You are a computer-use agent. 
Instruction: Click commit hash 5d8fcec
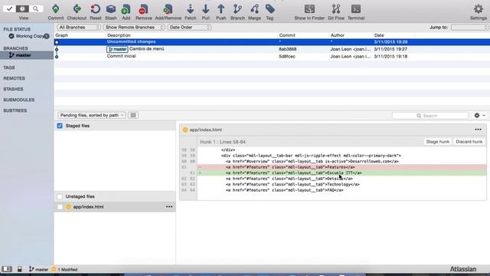point(287,56)
